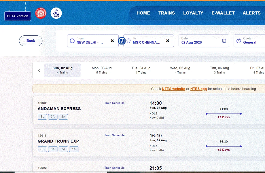Switch to Tue, 04 Aug date tab

(141, 70)
